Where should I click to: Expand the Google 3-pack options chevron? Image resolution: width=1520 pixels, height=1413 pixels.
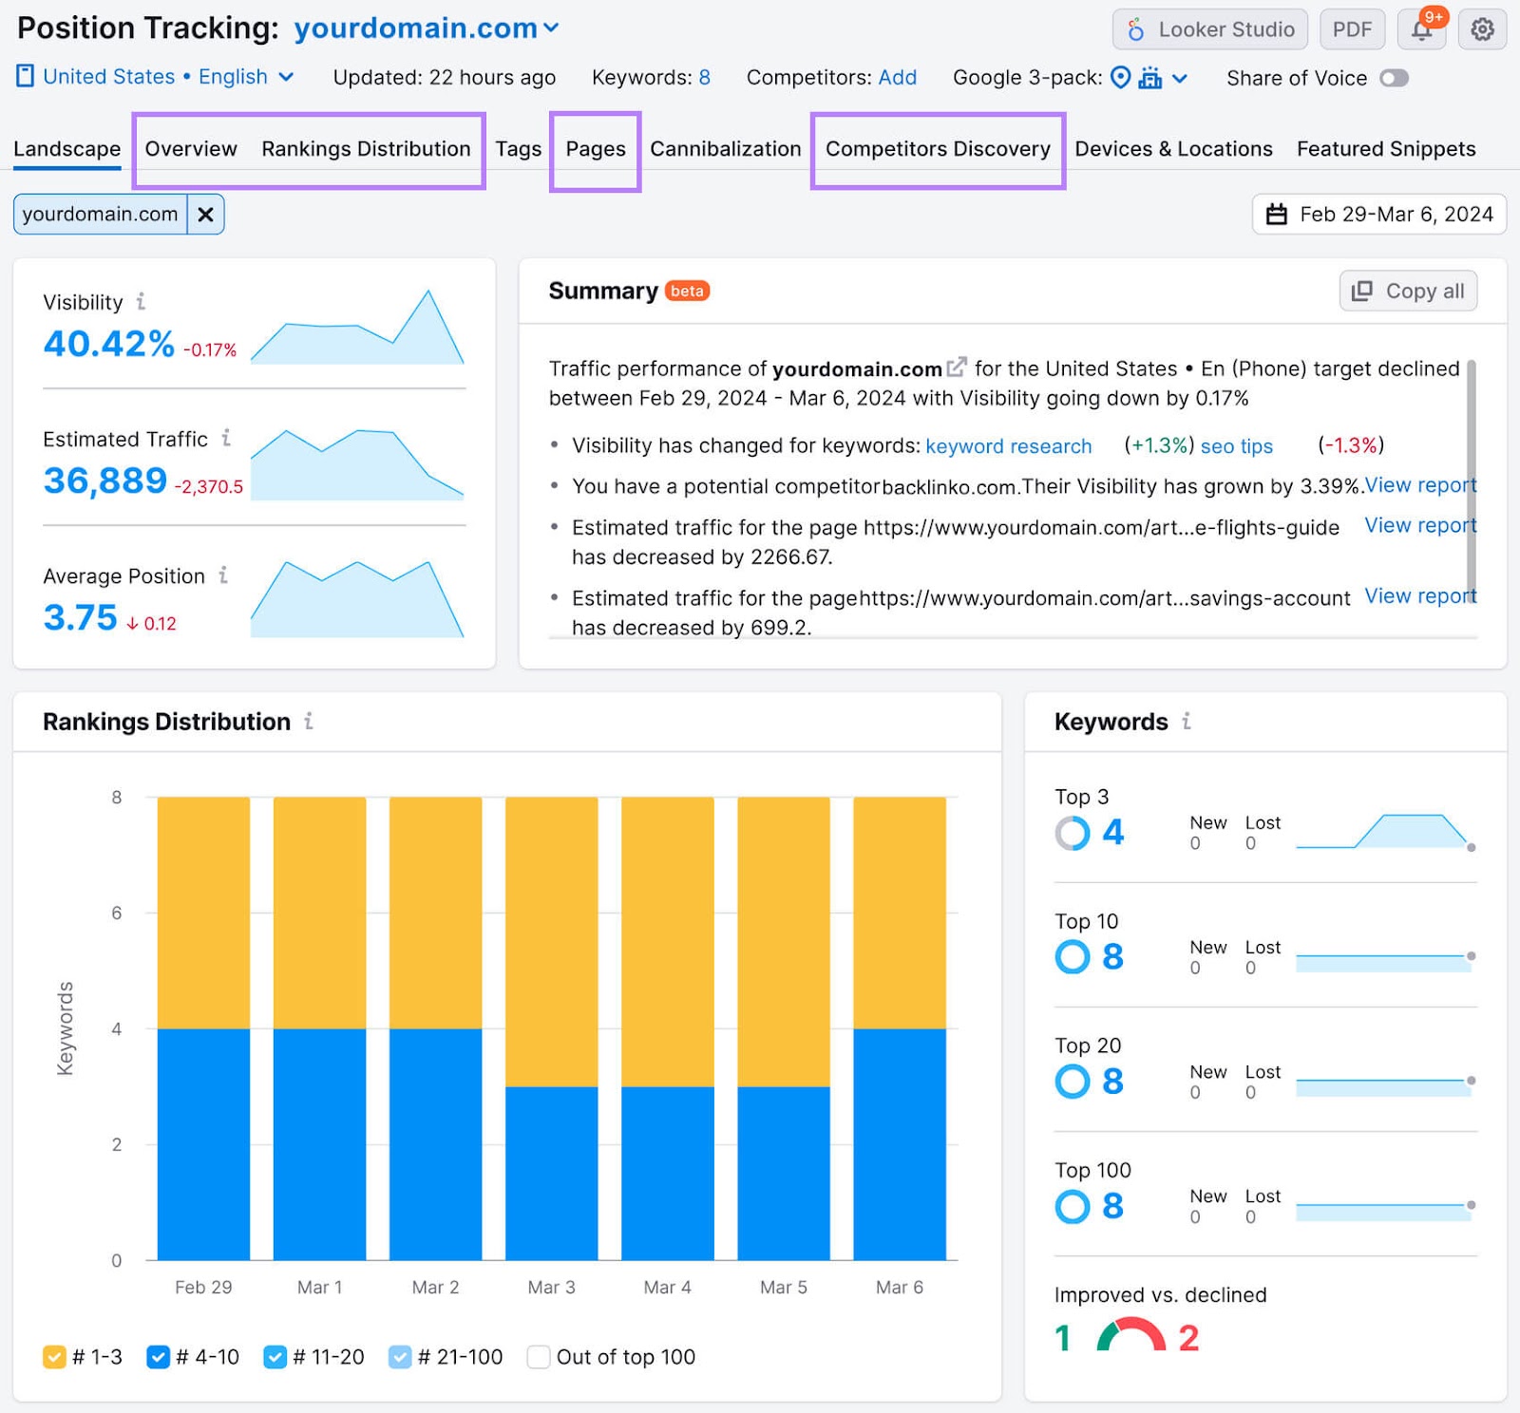click(1180, 78)
